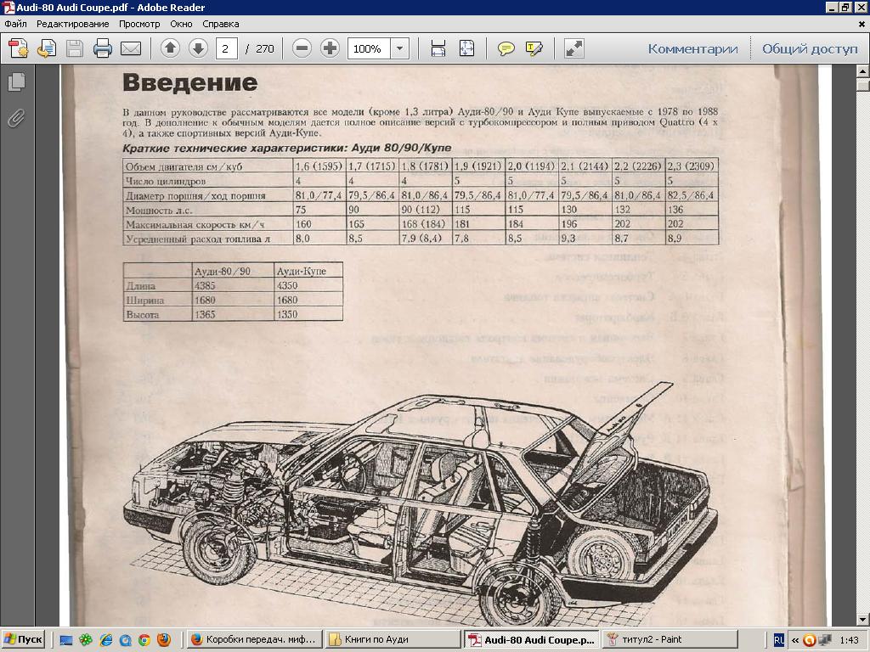Select the highlight text tool
Image resolution: width=870 pixels, height=652 pixels.
[x=534, y=48]
